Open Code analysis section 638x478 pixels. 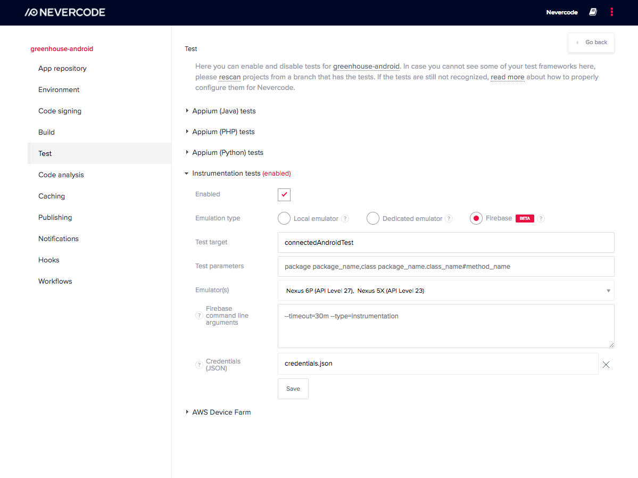tap(61, 175)
